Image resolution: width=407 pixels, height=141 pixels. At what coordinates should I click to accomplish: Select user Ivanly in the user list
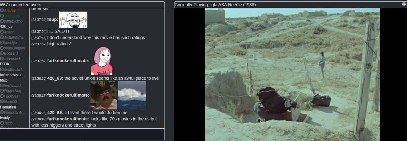click(x=5, y=118)
